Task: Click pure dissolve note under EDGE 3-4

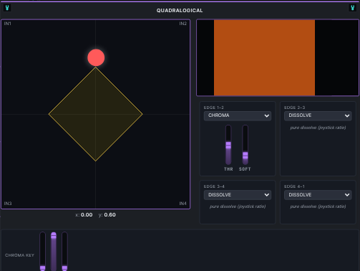Action: point(238,206)
